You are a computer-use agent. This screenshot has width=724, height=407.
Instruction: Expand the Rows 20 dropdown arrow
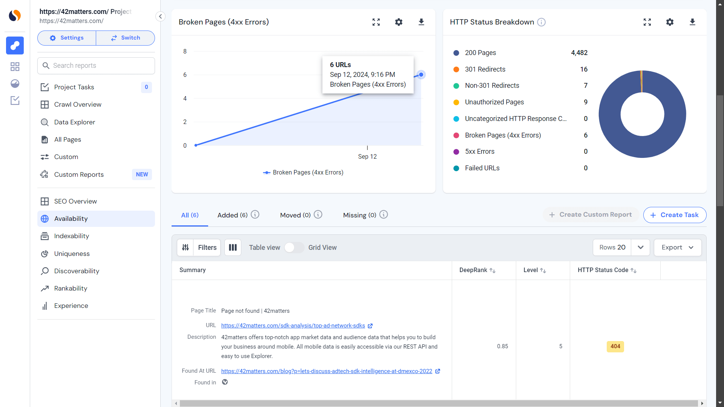click(640, 248)
